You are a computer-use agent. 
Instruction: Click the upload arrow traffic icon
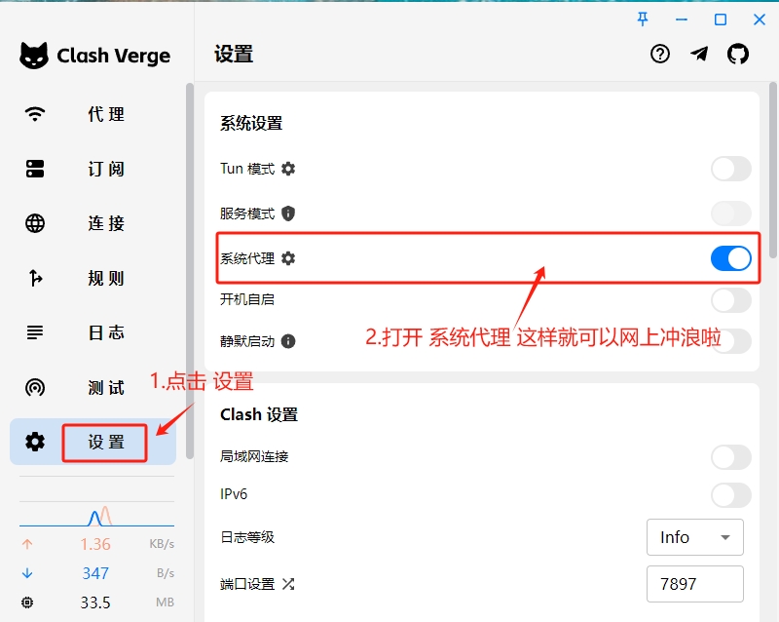[x=27, y=544]
